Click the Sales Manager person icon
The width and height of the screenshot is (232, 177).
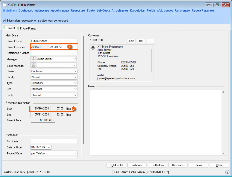[x=34, y=65]
